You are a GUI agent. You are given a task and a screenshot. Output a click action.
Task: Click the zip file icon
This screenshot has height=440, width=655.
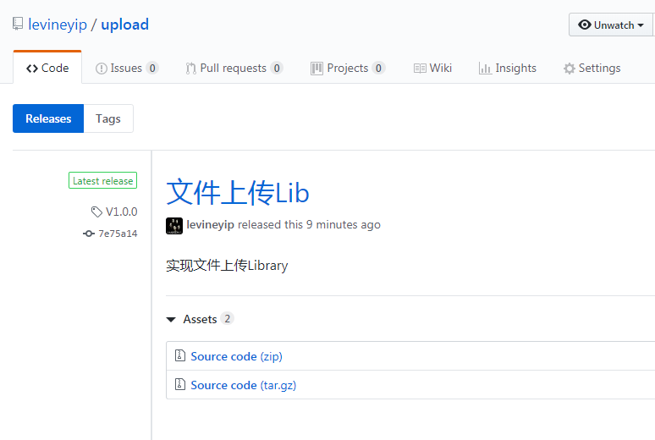(180, 355)
